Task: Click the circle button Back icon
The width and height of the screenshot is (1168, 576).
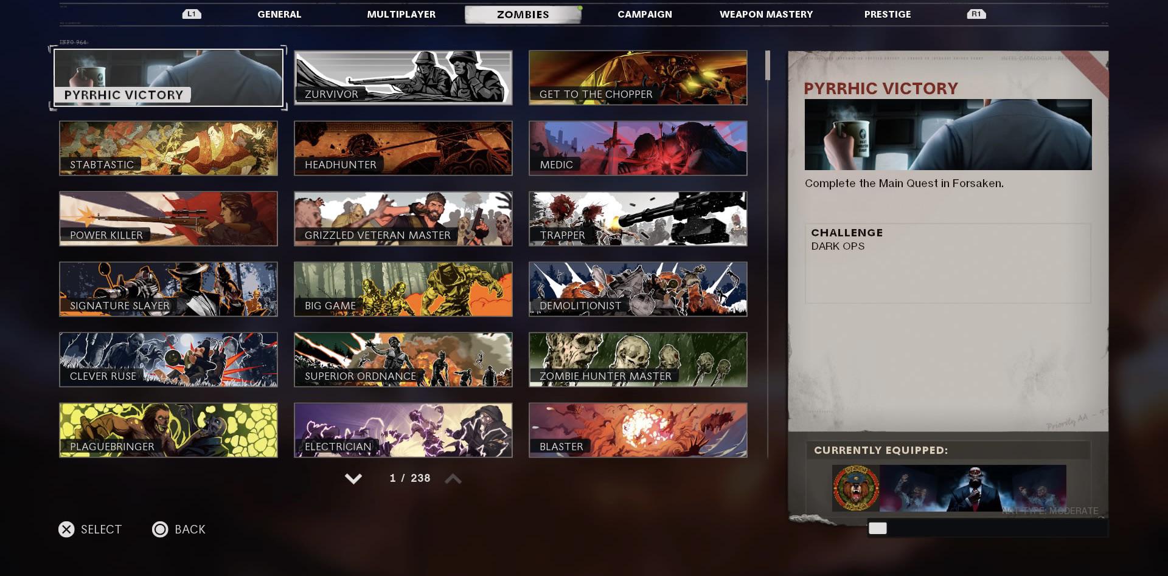Action: pos(160,530)
